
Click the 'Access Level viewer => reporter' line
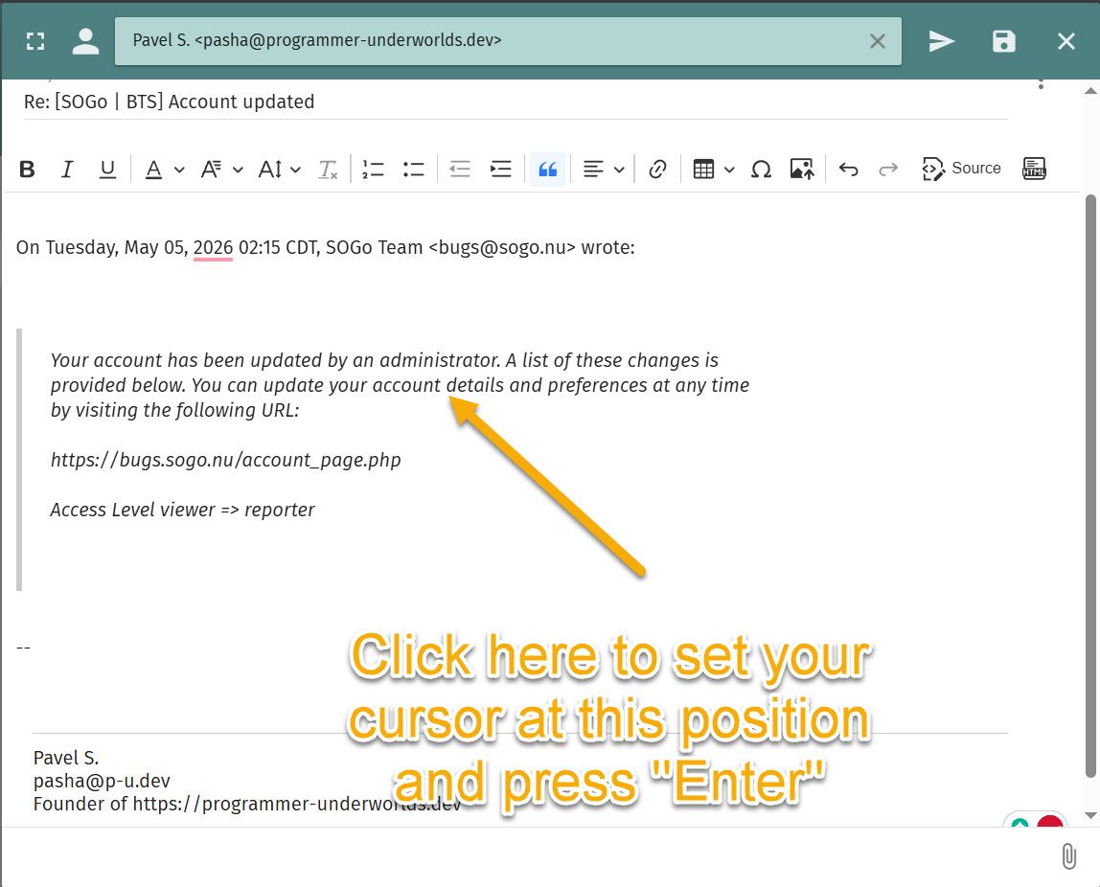[x=182, y=510]
